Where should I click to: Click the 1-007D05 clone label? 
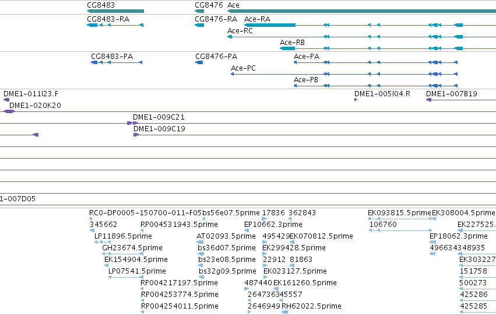pyautogui.click(x=17, y=199)
